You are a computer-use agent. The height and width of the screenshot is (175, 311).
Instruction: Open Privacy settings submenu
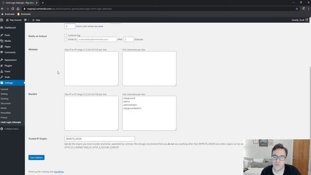coord(4,118)
